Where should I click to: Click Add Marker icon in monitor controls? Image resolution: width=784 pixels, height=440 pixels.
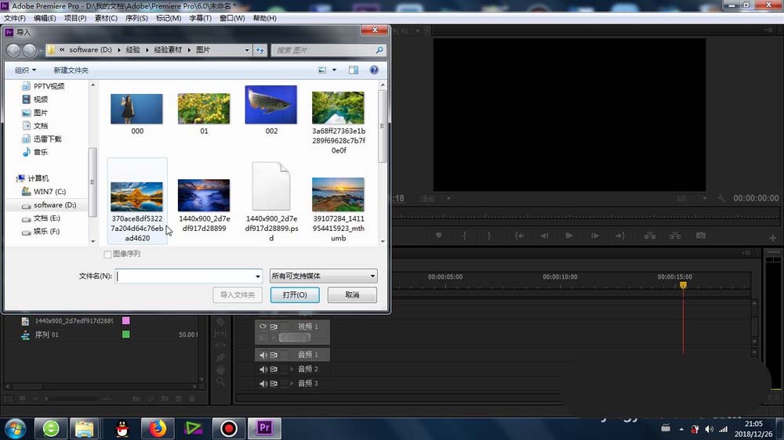[x=438, y=235]
